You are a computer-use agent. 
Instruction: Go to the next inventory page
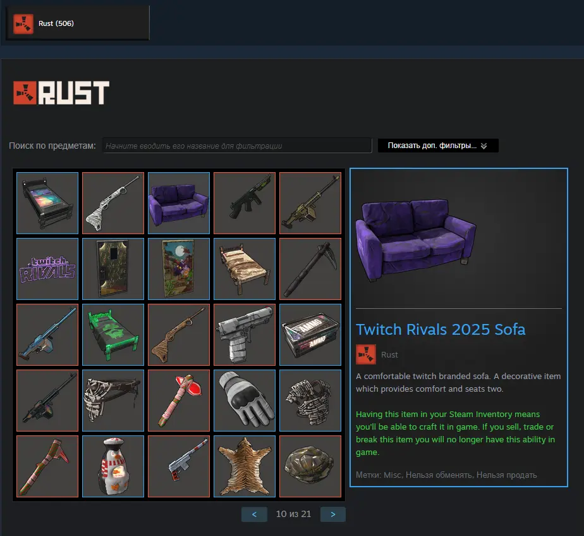(x=333, y=514)
